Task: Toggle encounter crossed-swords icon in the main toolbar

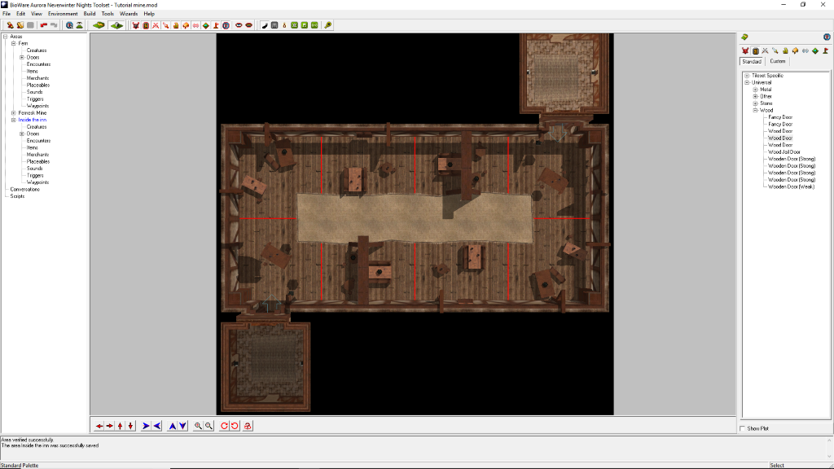Action: 156,25
